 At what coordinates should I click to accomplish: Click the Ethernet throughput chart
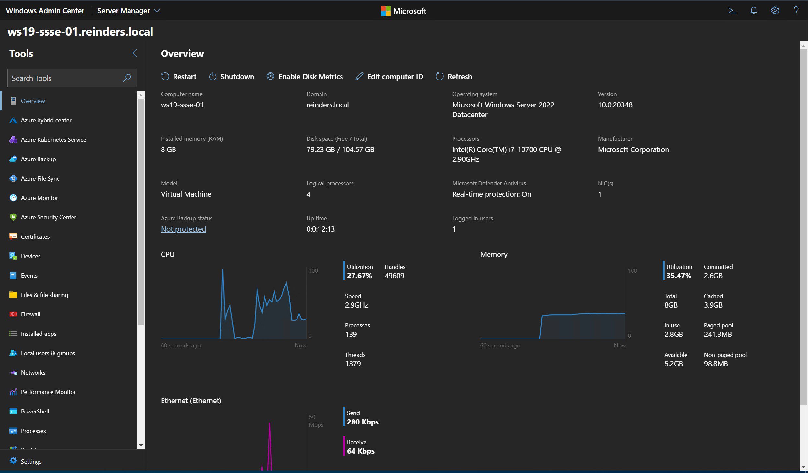coord(233,442)
